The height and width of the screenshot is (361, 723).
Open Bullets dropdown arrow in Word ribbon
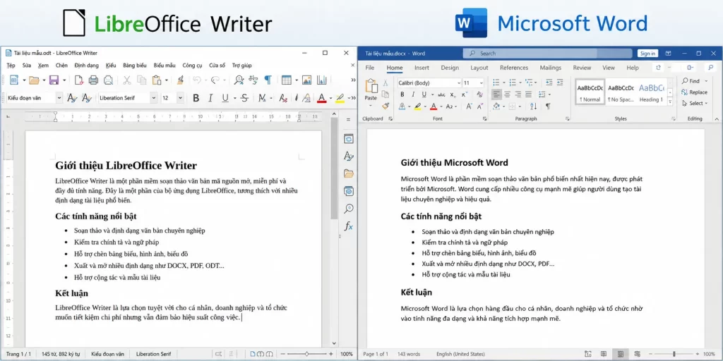[x=504, y=83]
